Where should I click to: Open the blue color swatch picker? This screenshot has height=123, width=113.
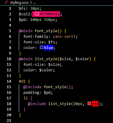pyautogui.click(x=41, y=47)
